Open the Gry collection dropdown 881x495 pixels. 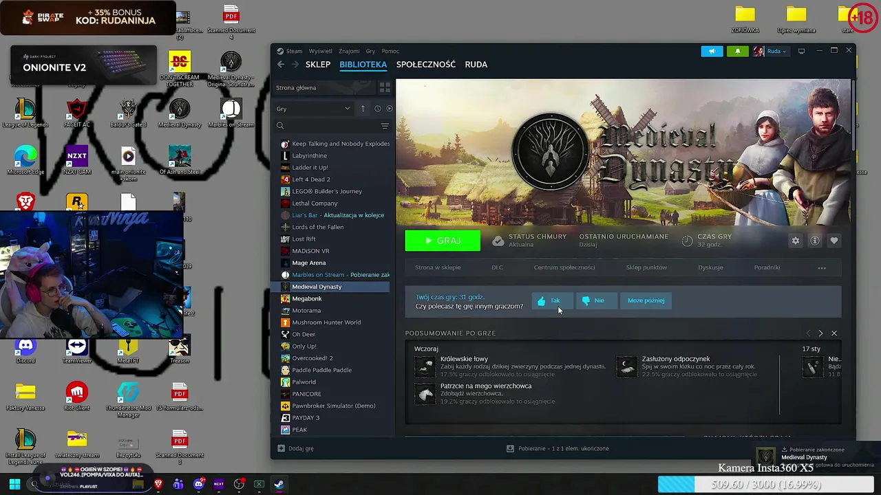tap(313, 109)
